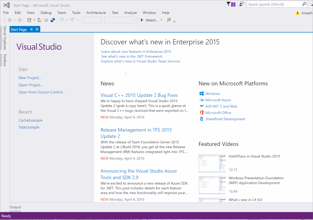Click the Send Feedback icon
313x220 pixels.
click(242, 4)
